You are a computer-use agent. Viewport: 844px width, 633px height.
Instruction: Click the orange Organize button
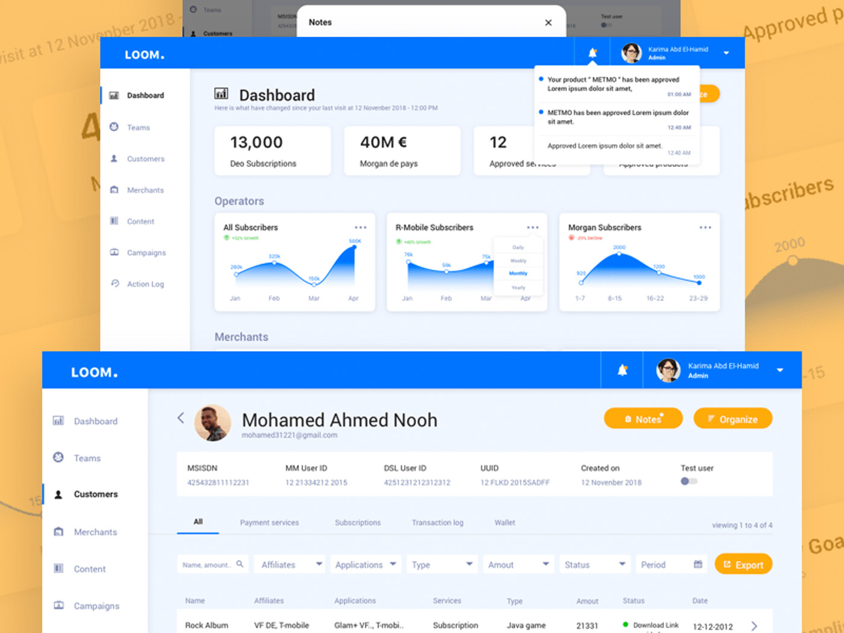732,419
